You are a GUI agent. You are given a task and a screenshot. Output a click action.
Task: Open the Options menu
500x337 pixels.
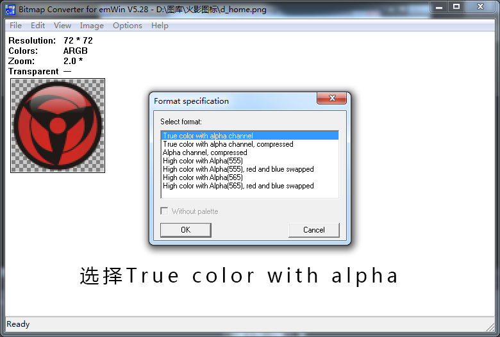click(127, 26)
